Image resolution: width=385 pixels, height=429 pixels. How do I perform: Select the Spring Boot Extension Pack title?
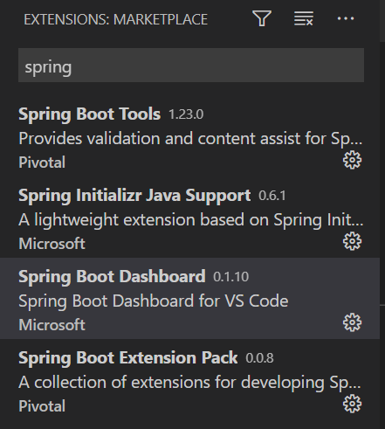click(x=128, y=358)
